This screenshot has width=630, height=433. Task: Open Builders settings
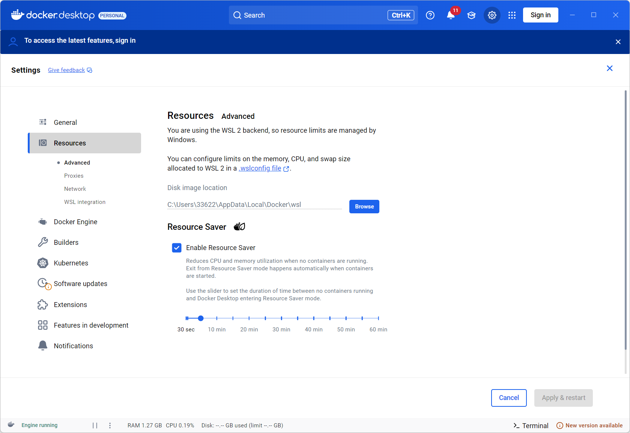84,242
